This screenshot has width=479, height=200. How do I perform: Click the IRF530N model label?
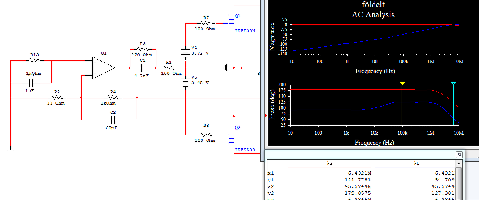[245, 31]
